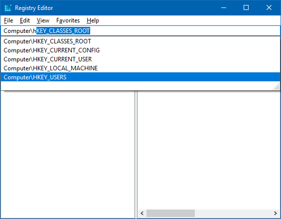Click the registry address bar field

(140, 31)
